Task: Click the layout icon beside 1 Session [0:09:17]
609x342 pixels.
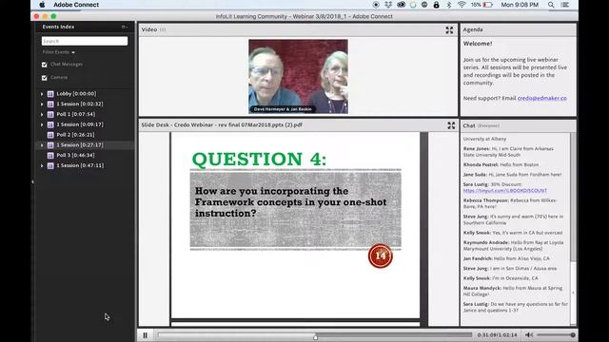Action: pos(50,124)
